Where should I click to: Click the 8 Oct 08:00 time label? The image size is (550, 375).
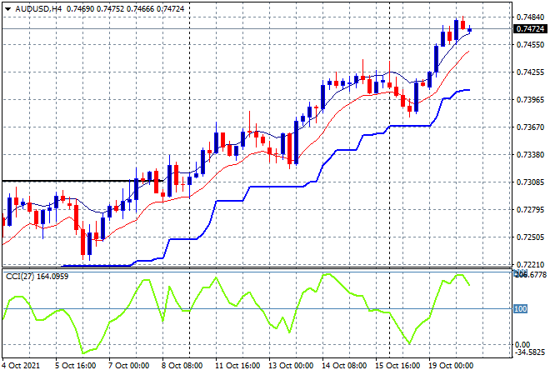pyautogui.click(x=182, y=366)
